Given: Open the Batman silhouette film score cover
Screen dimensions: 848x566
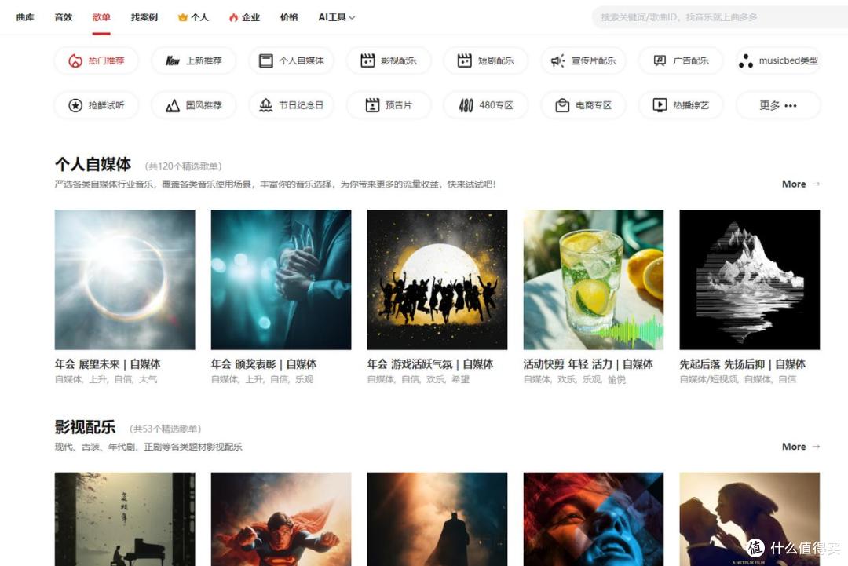Looking at the screenshot, I should coord(437,519).
